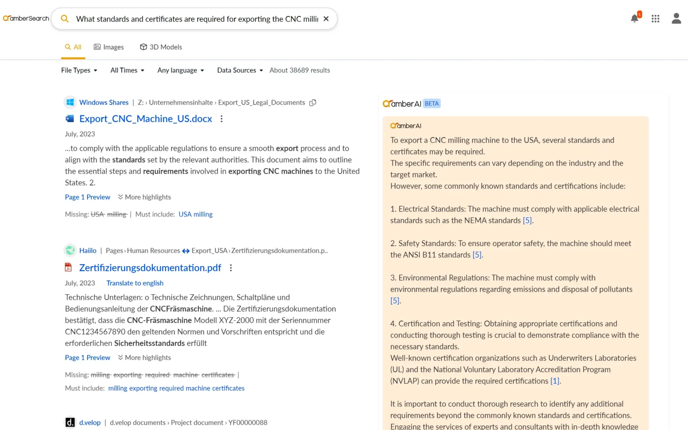Open the user account icon
The width and height of the screenshot is (688, 430).
676,18
